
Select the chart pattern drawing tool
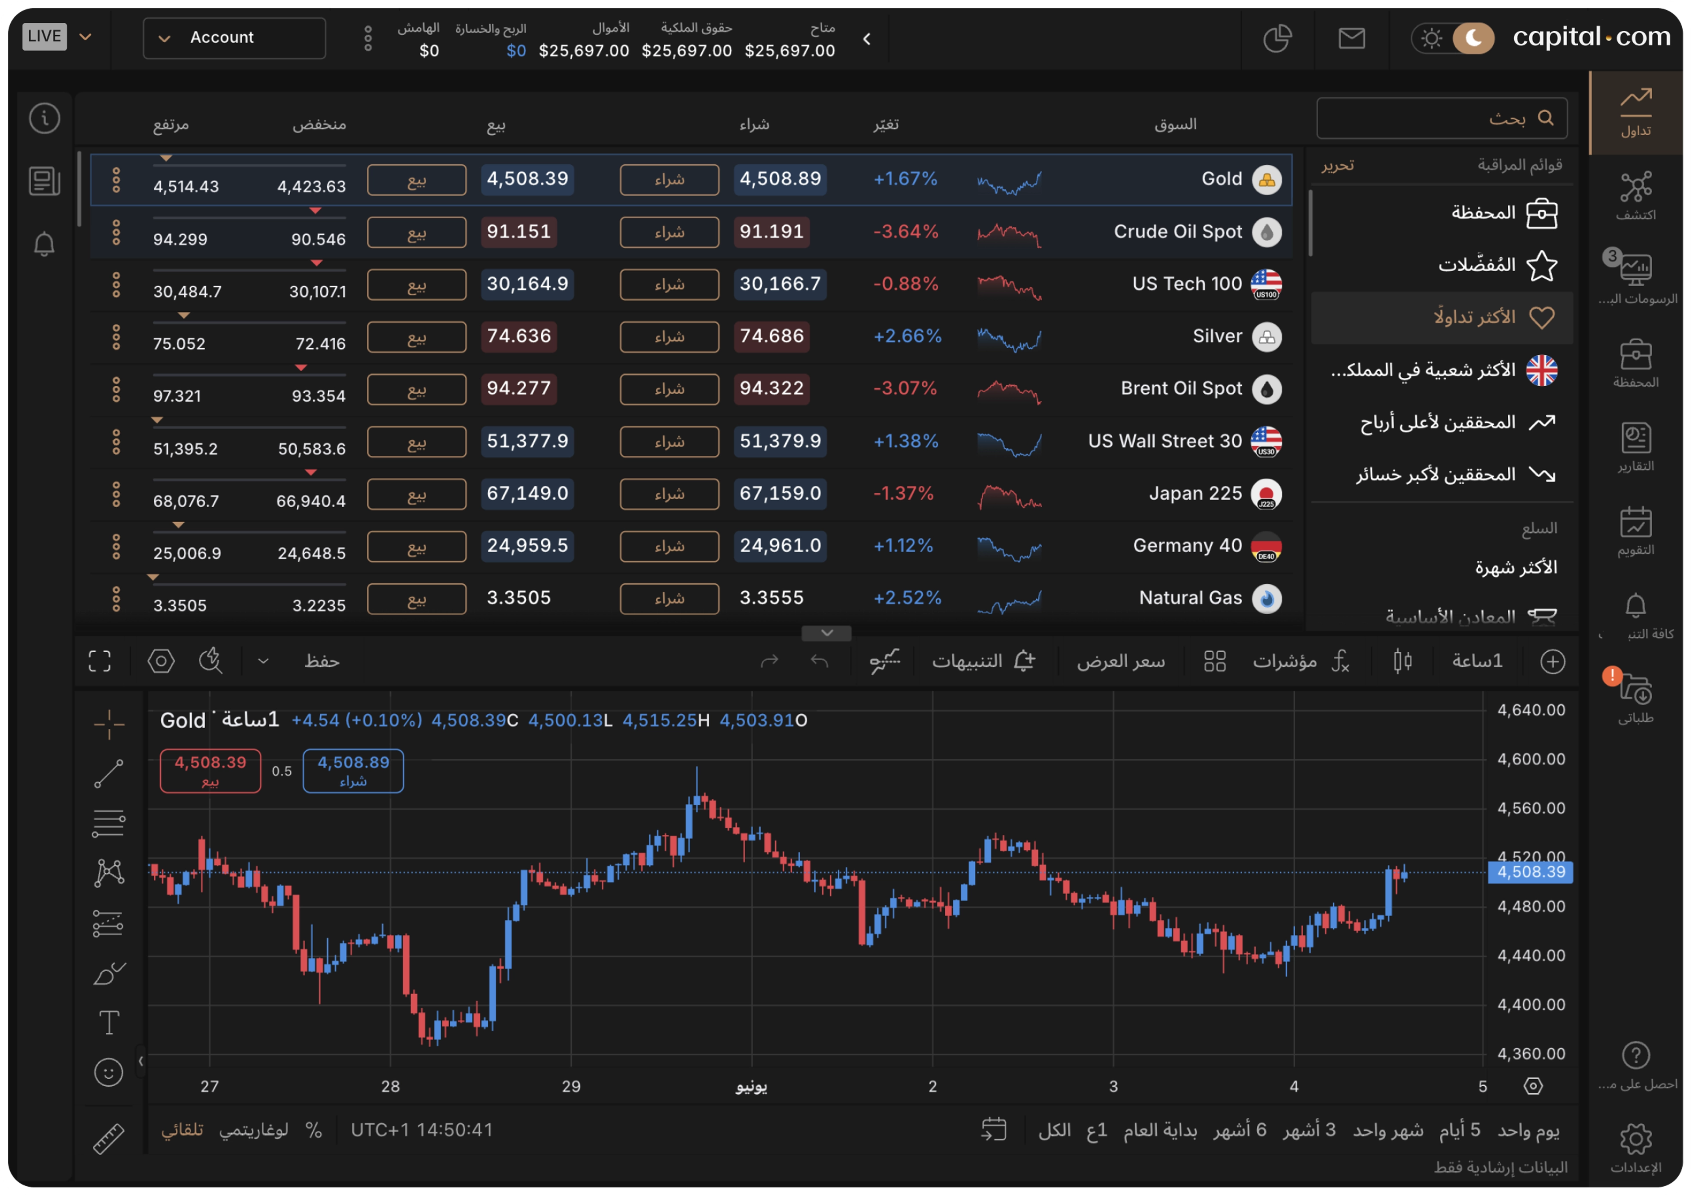(x=108, y=873)
